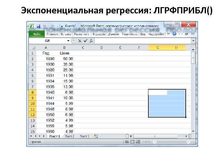Viewport: 224px width, 168px height.
Task: Click the vertical scrollbar up arrow
Action: [193, 49]
